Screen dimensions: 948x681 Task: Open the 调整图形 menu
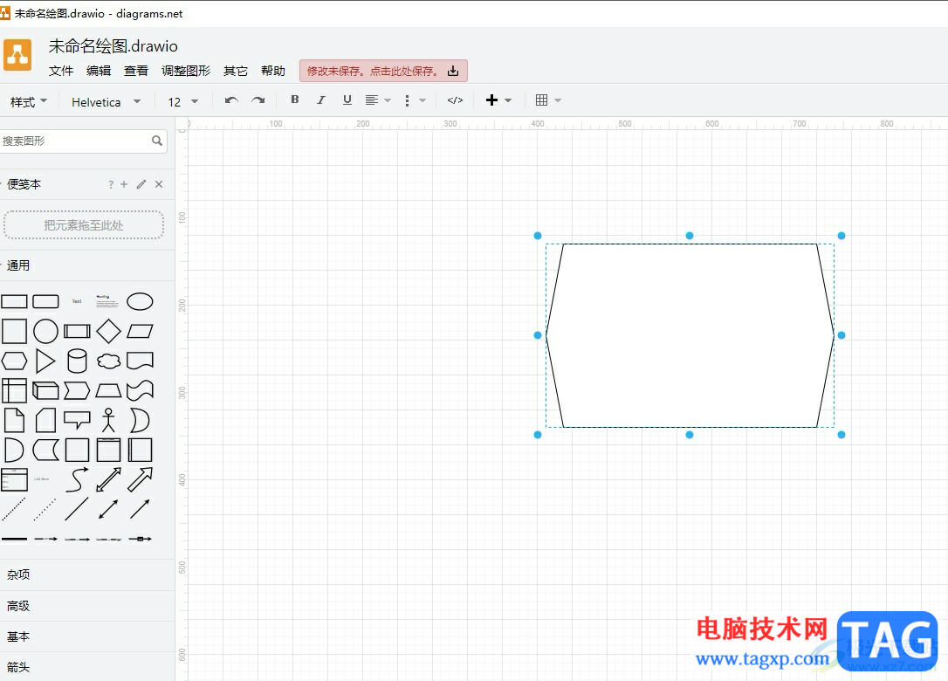click(x=186, y=71)
